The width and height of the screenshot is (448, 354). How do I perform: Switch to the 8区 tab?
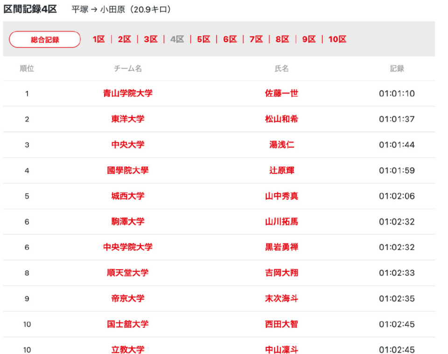tap(283, 39)
